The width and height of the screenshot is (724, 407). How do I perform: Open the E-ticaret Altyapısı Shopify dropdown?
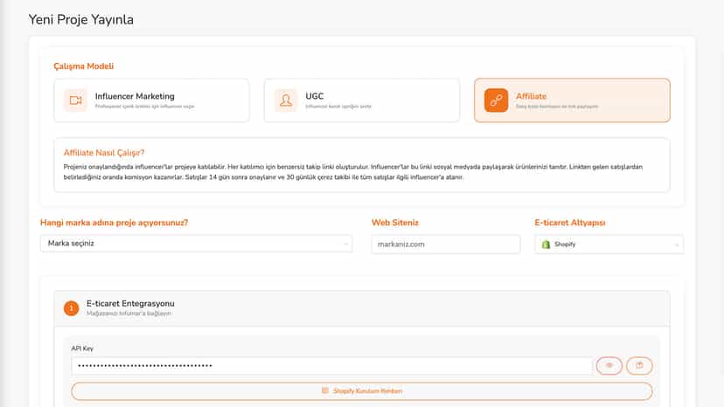(x=609, y=244)
